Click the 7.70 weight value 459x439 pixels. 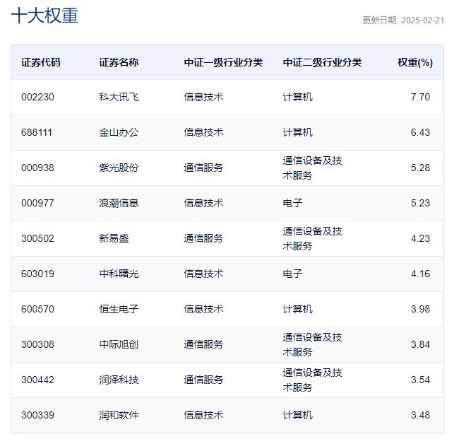click(x=420, y=97)
